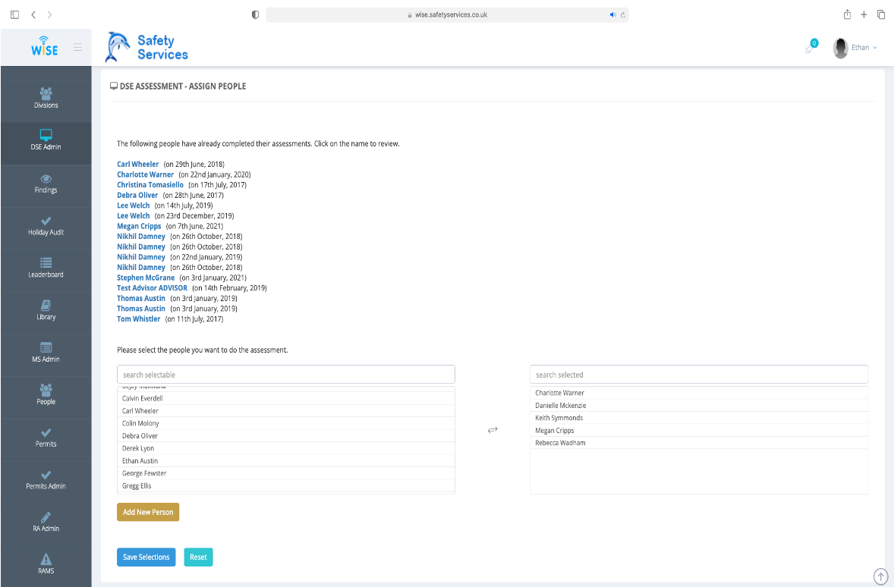Open the Permits checkmark icon
This screenshot has width=894, height=587.
pyautogui.click(x=46, y=432)
